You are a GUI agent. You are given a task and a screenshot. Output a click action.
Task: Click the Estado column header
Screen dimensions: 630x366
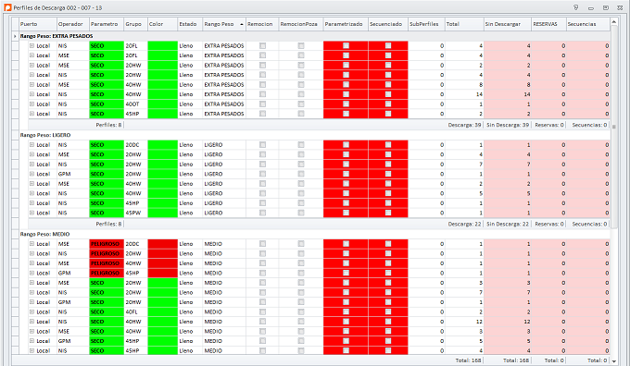coord(190,24)
